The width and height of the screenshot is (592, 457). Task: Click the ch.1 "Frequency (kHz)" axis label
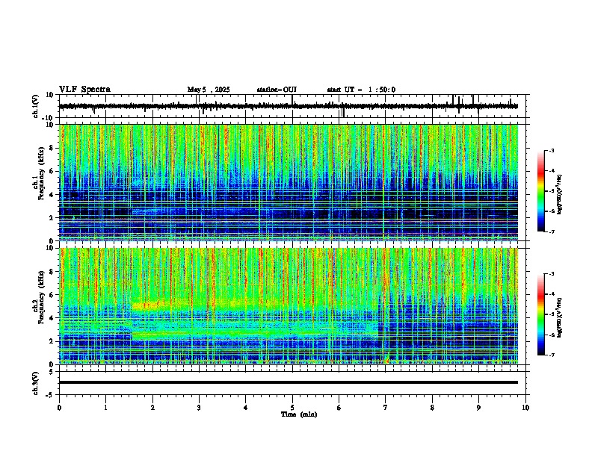point(41,173)
